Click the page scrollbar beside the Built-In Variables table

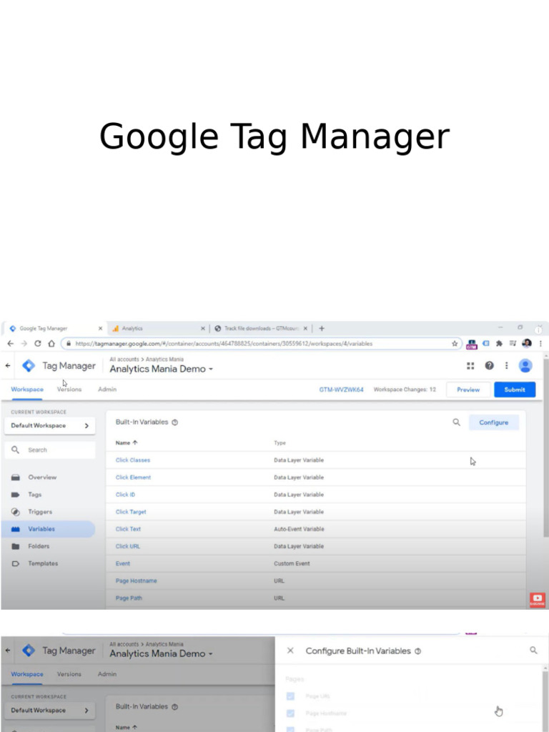click(x=545, y=448)
